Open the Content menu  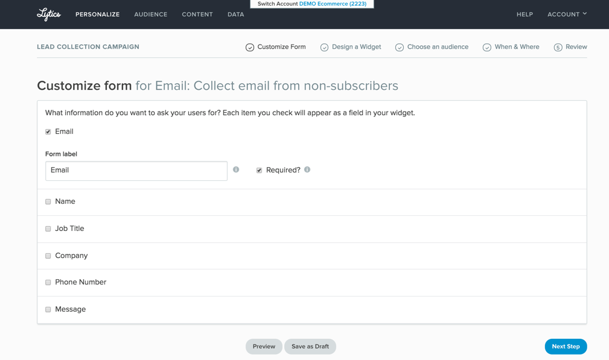(x=197, y=14)
